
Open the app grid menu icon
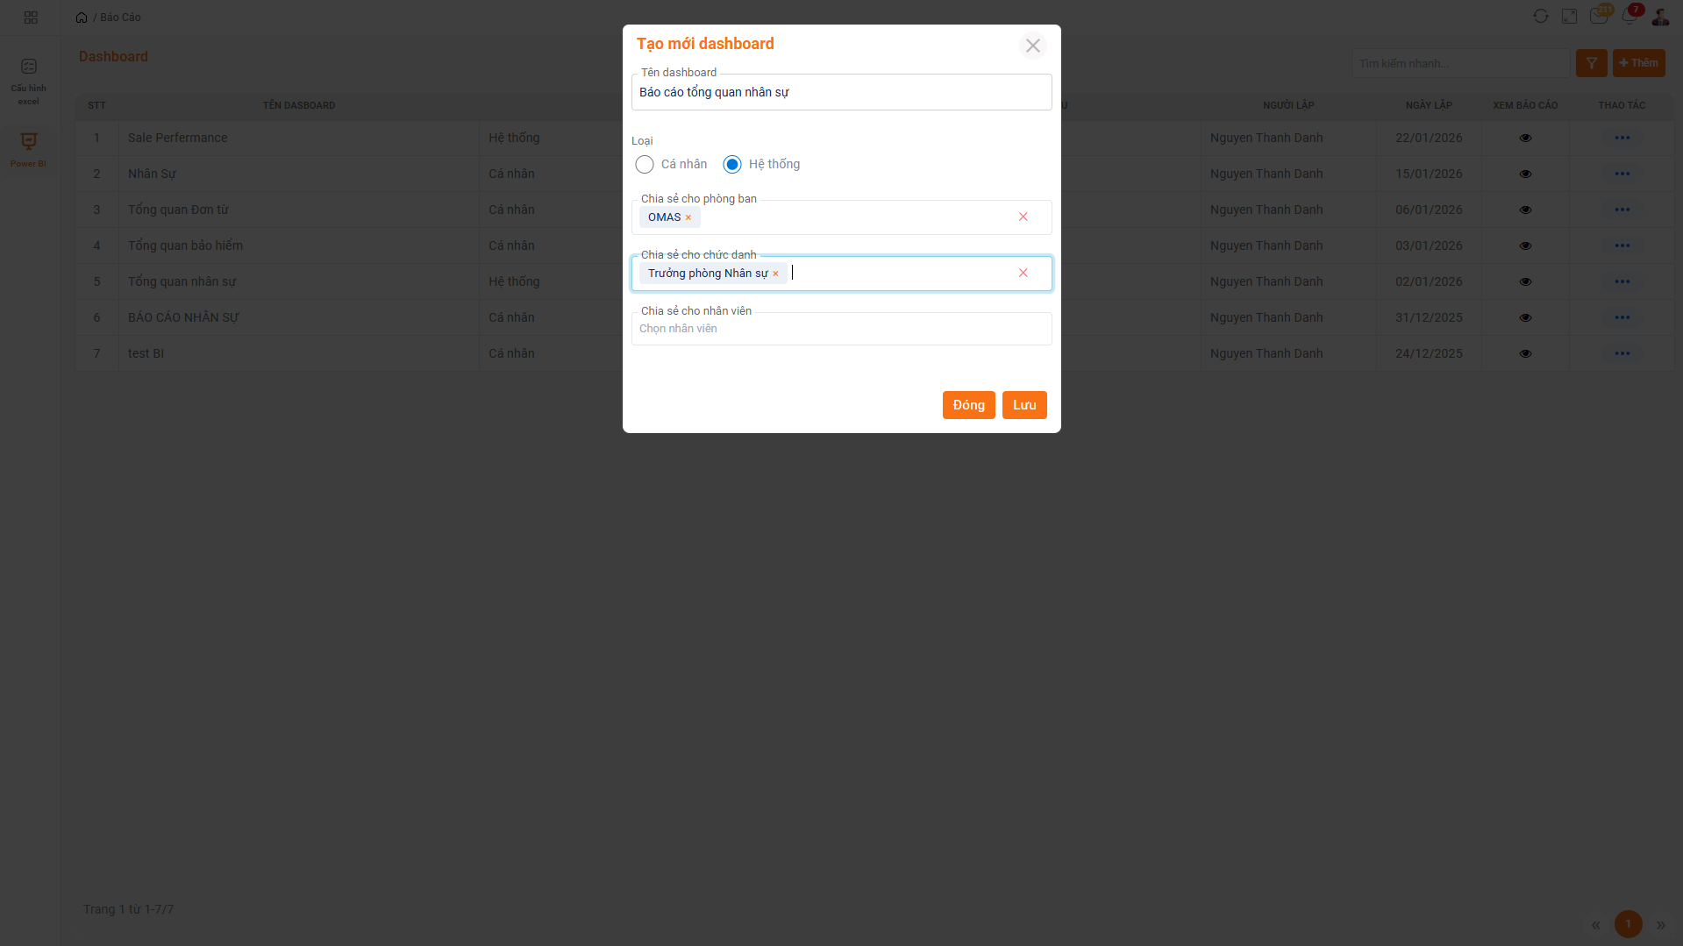(31, 18)
